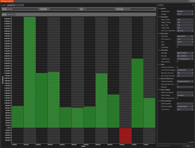Collapse the Data Series section
The width and height of the screenshot is (195, 148).
[x=159, y=34]
